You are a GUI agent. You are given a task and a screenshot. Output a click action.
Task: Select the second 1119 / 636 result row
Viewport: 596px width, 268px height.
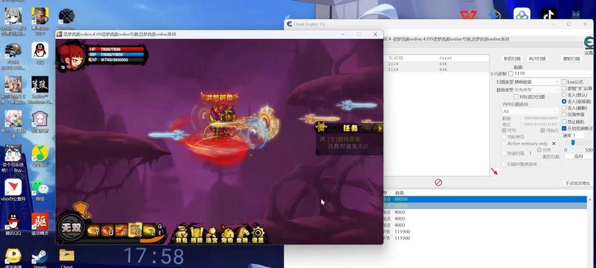pos(436,70)
